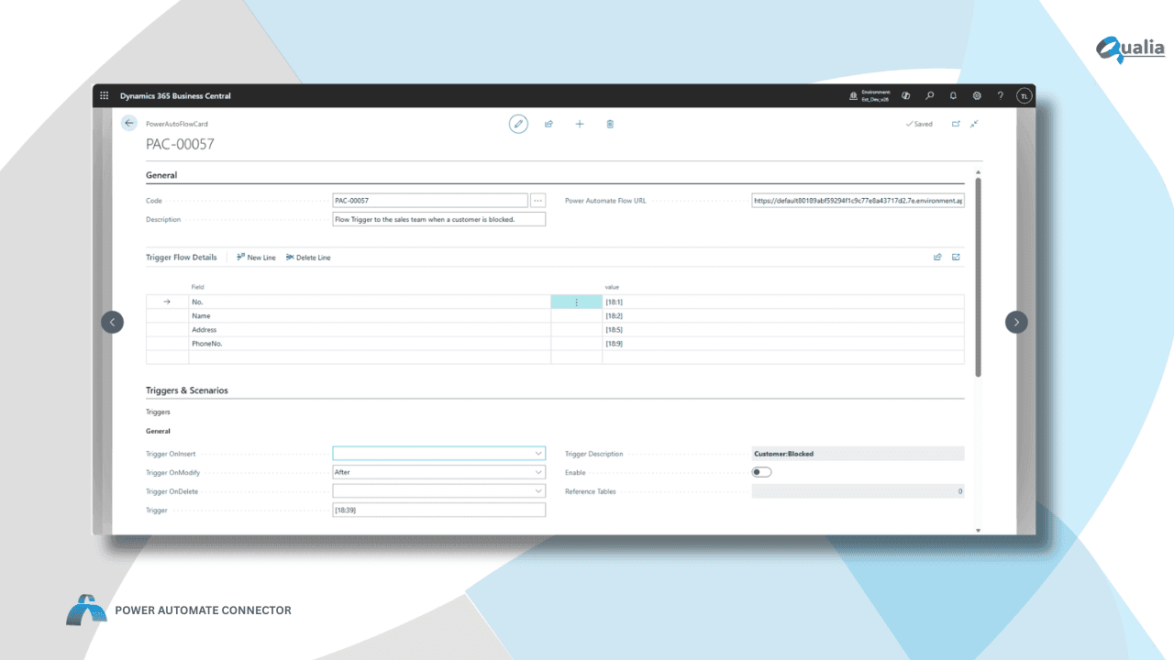The height and width of the screenshot is (660, 1174).
Task: Click Delete Line in Trigger Flow Details
Action: point(308,258)
